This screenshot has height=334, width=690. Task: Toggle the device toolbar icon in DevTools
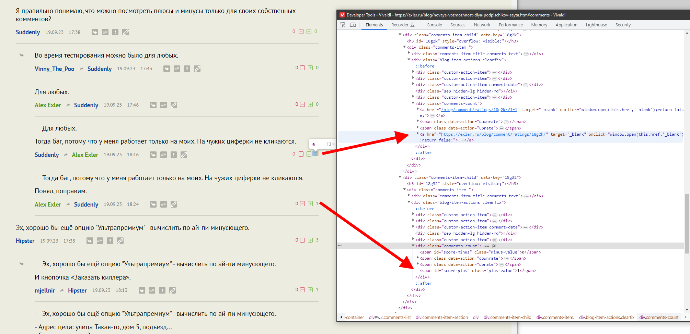click(353, 25)
